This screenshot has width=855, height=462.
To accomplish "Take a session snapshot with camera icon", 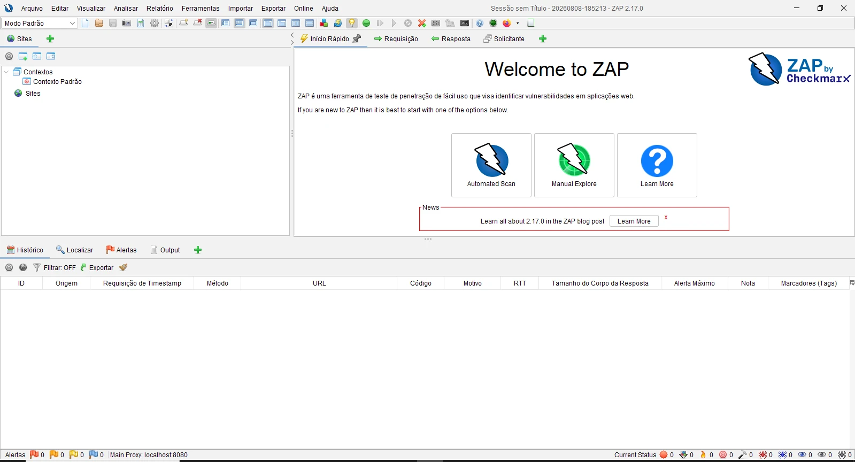I will click(x=127, y=23).
